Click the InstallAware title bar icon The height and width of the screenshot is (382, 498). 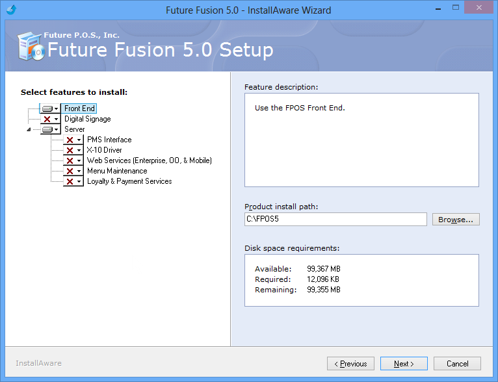coord(12,10)
